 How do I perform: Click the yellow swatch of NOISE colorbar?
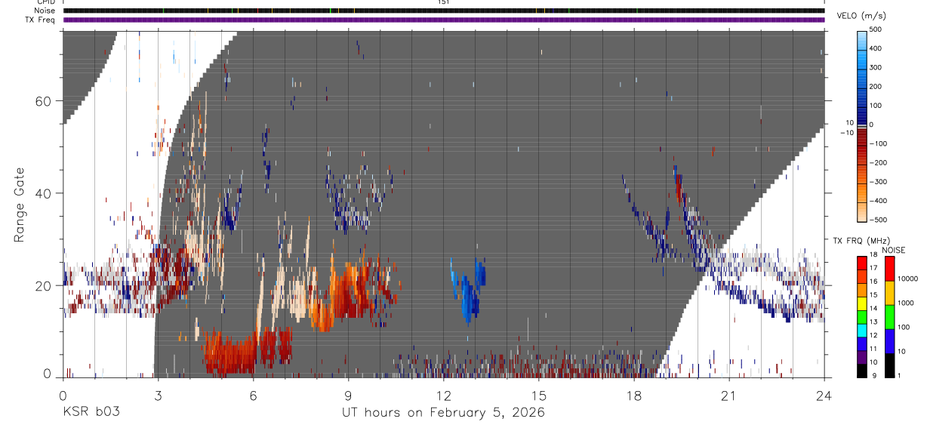(x=889, y=292)
